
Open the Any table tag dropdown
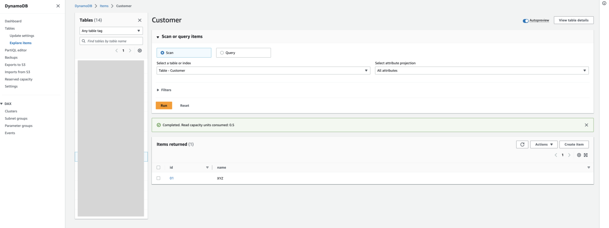(111, 30)
